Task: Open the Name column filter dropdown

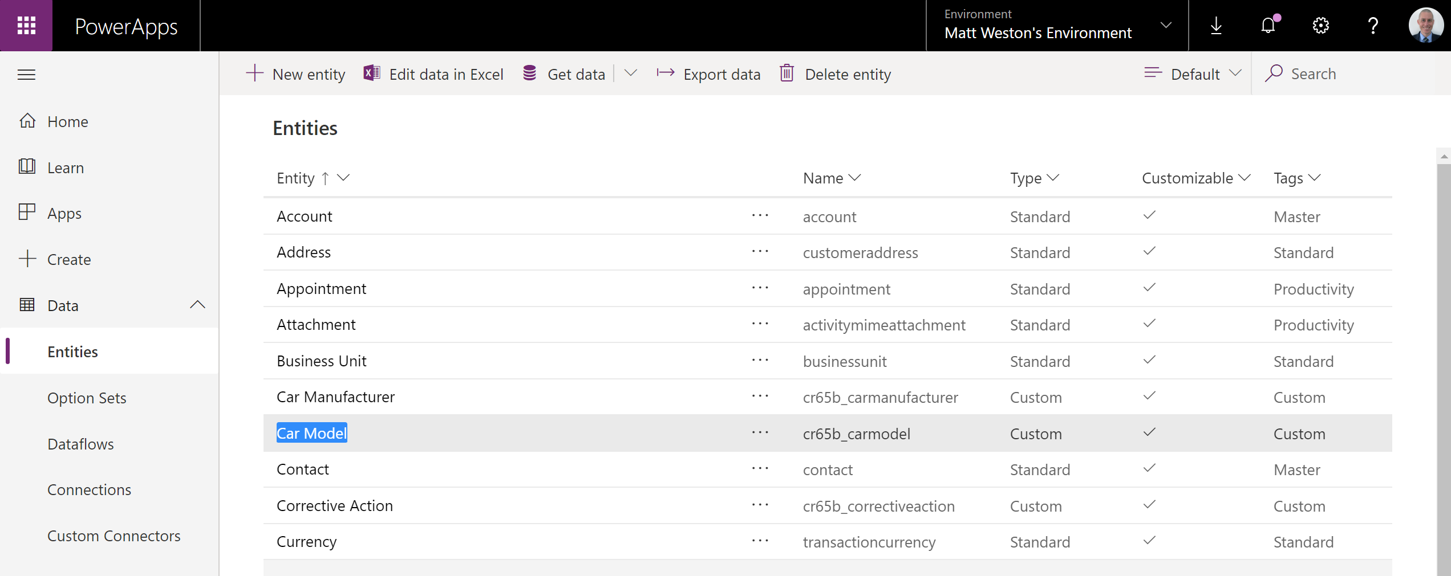Action: 854,178
